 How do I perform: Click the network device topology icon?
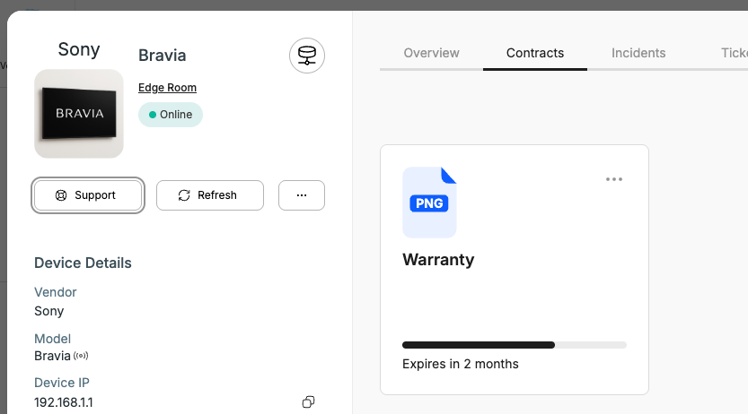click(307, 56)
